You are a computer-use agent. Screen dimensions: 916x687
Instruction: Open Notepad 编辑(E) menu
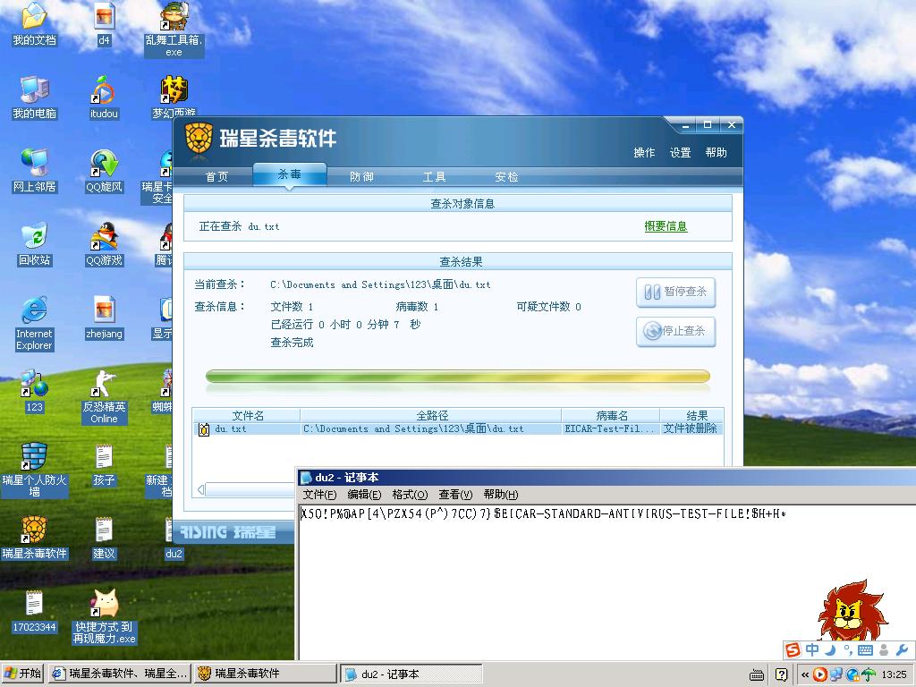[364, 495]
